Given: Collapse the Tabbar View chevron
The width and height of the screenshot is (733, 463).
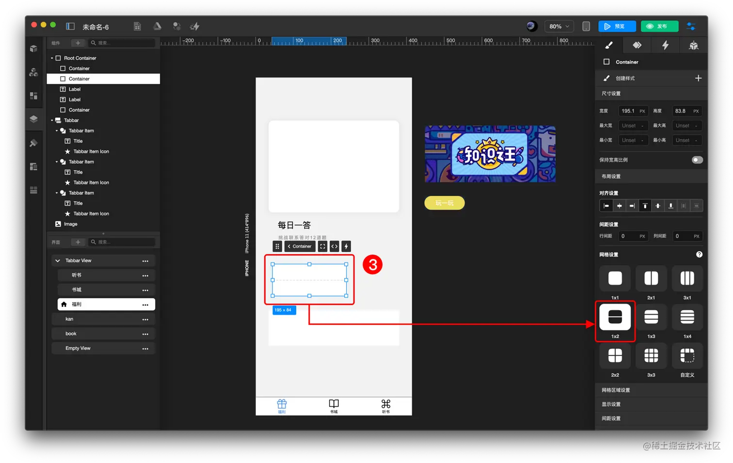Looking at the screenshot, I should (x=58, y=261).
